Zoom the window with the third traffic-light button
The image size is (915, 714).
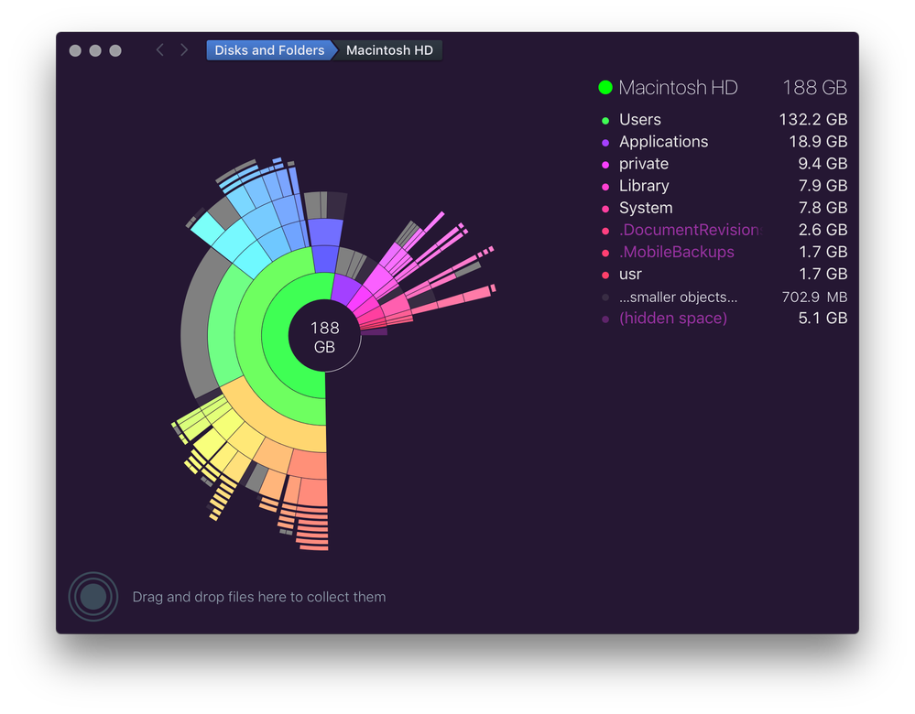click(x=115, y=50)
